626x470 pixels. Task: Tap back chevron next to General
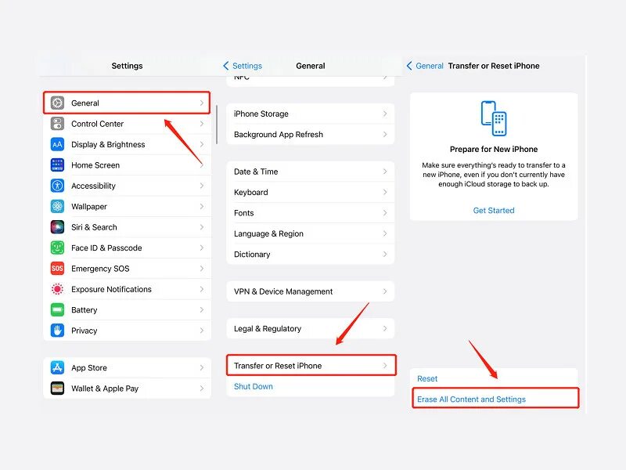pos(409,66)
